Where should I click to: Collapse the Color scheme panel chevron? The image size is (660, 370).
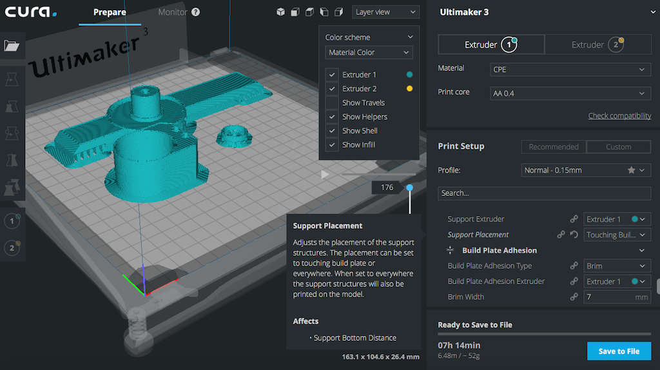point(410,37)
